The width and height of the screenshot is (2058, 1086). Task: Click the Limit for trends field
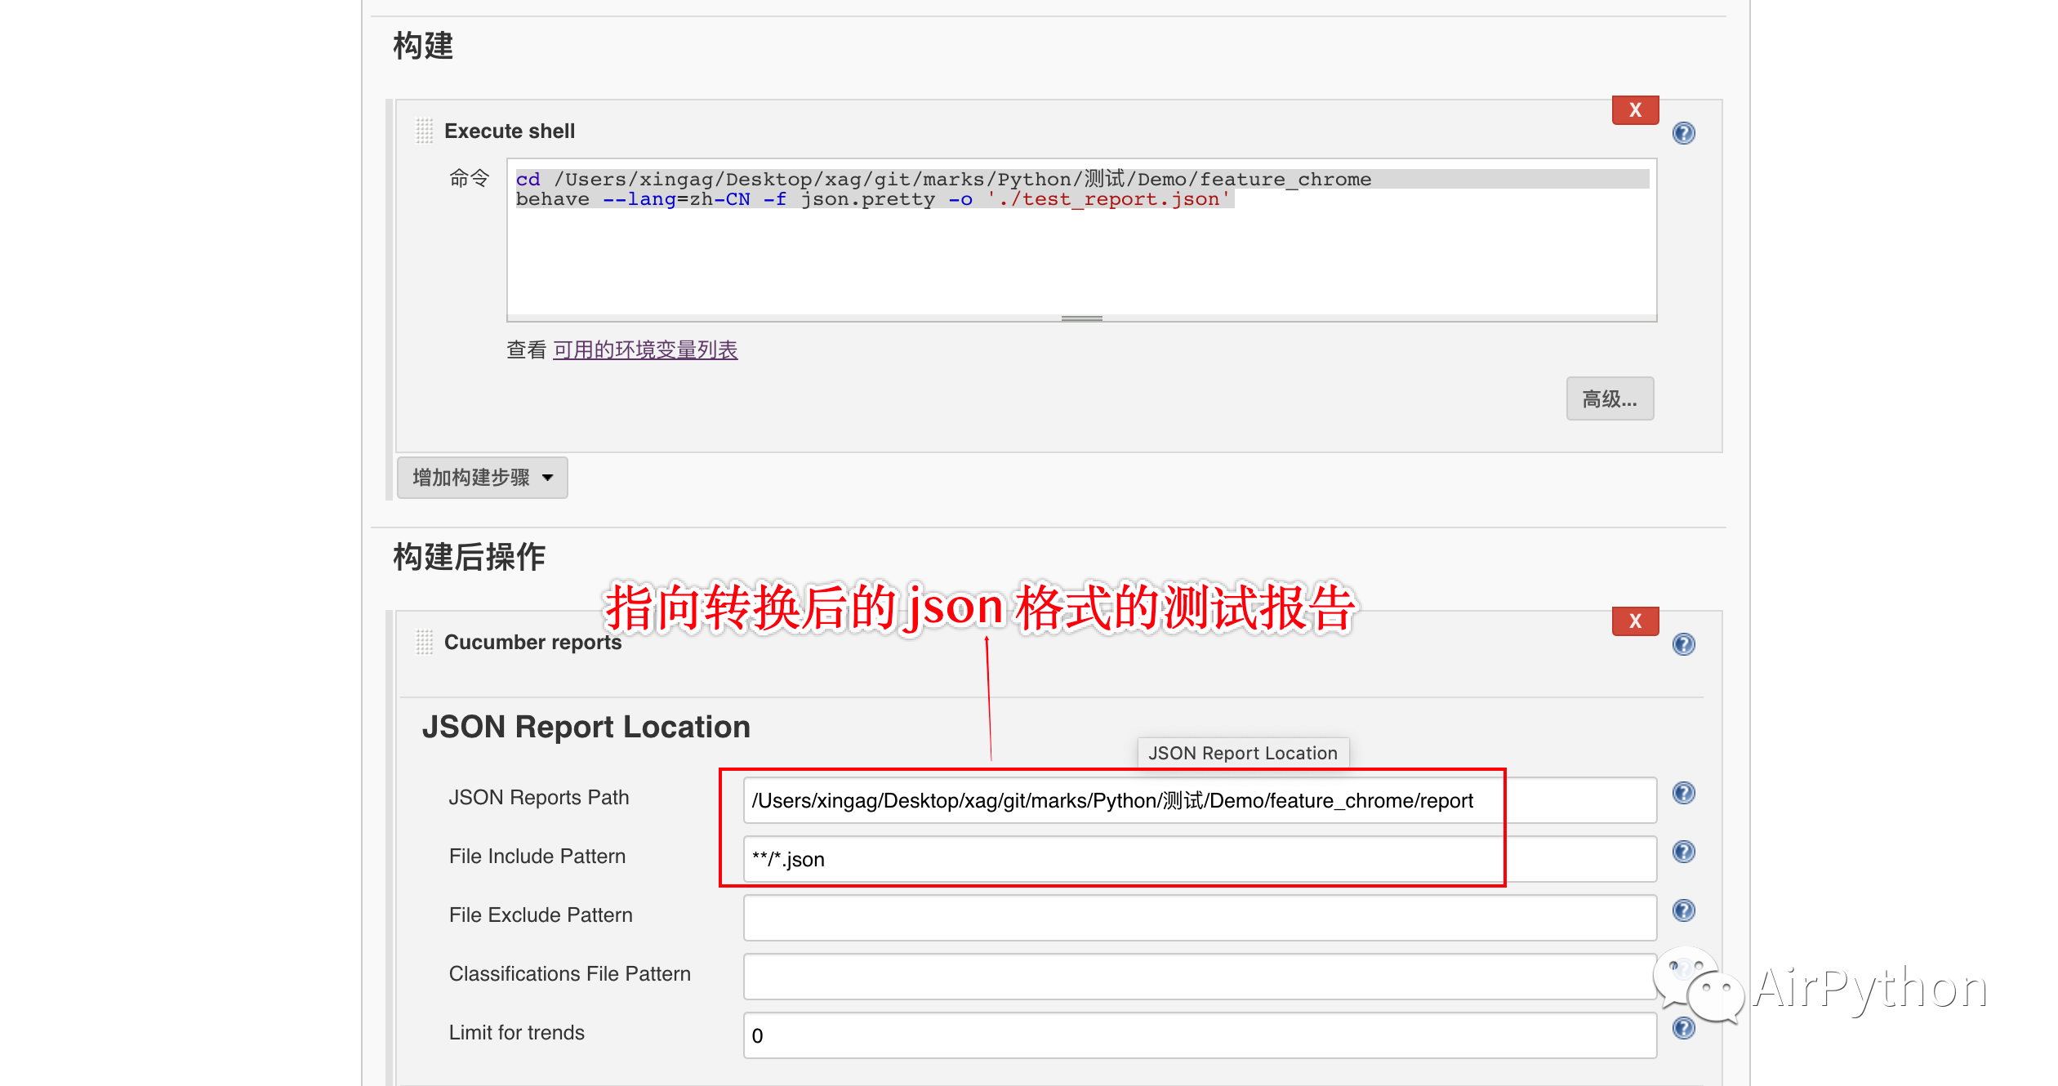click(1199, 1035)
